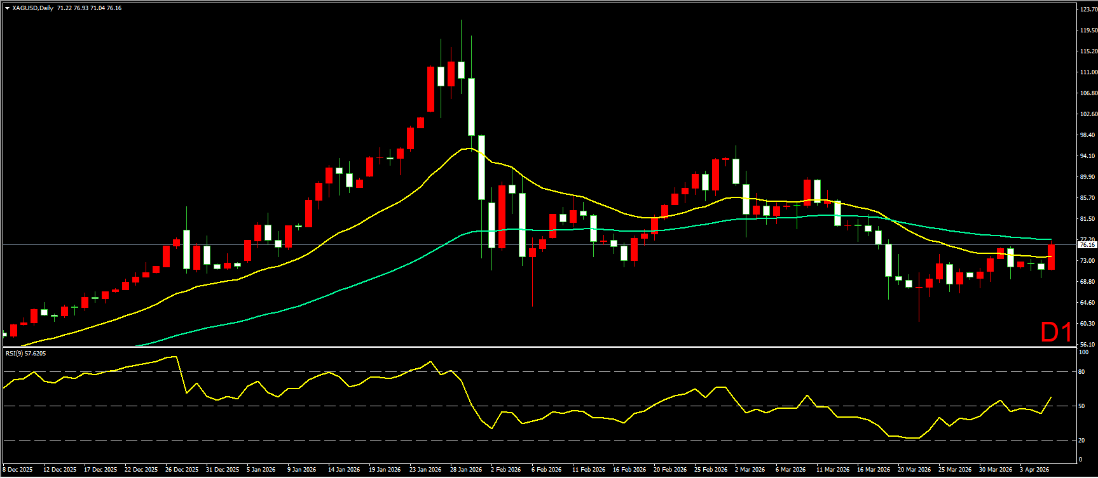Open the dropdown arrow beside XAGUSD,Daily
This screenshot has height=478, width=1098.
click(x=7, y=8)
